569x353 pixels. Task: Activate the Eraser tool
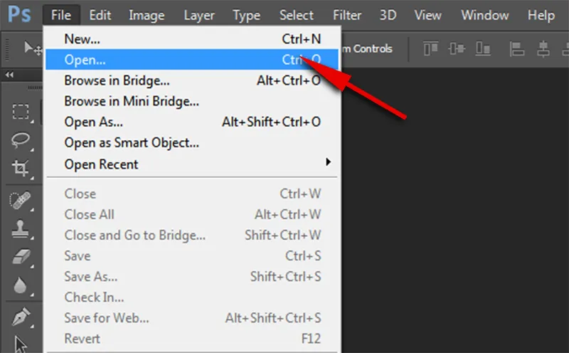21,257
